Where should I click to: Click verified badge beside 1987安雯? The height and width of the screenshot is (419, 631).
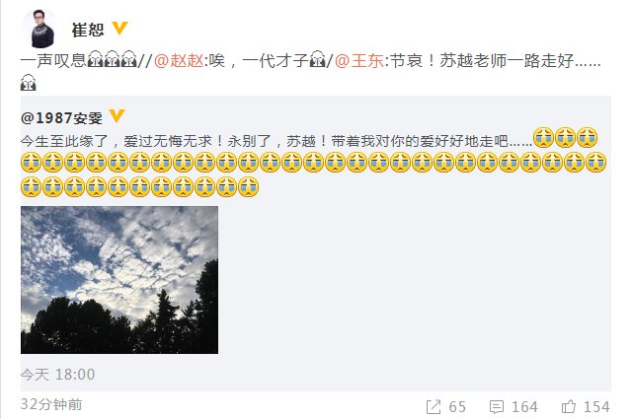point(118,116)
